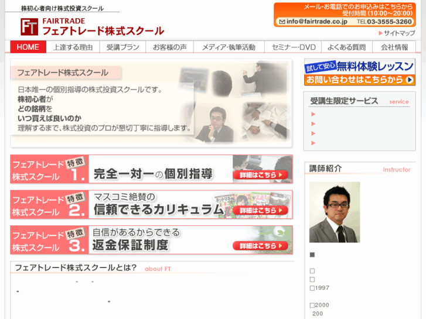Image resolution: width=426 pixels, height=319 pixels.
Task: Open the 会社情報 menu item
Action: tap(394, 47)
